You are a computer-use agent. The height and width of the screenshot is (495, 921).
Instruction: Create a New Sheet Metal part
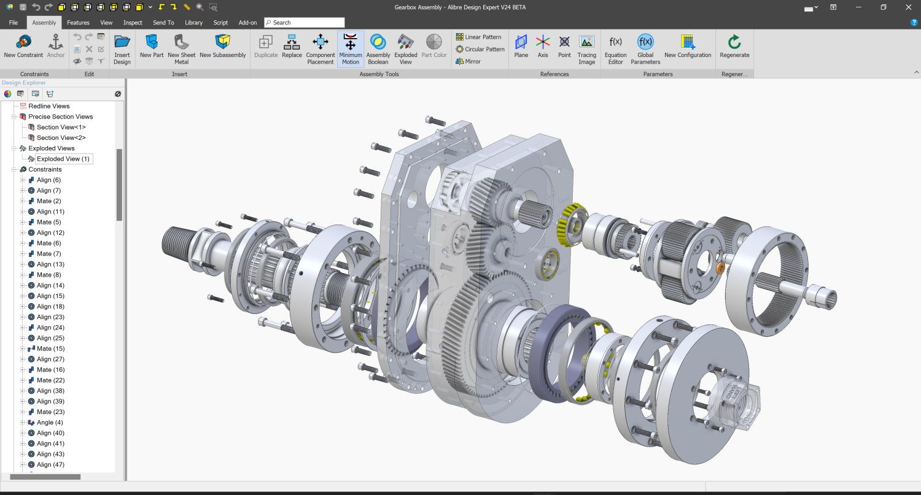[x=181, y=49]
